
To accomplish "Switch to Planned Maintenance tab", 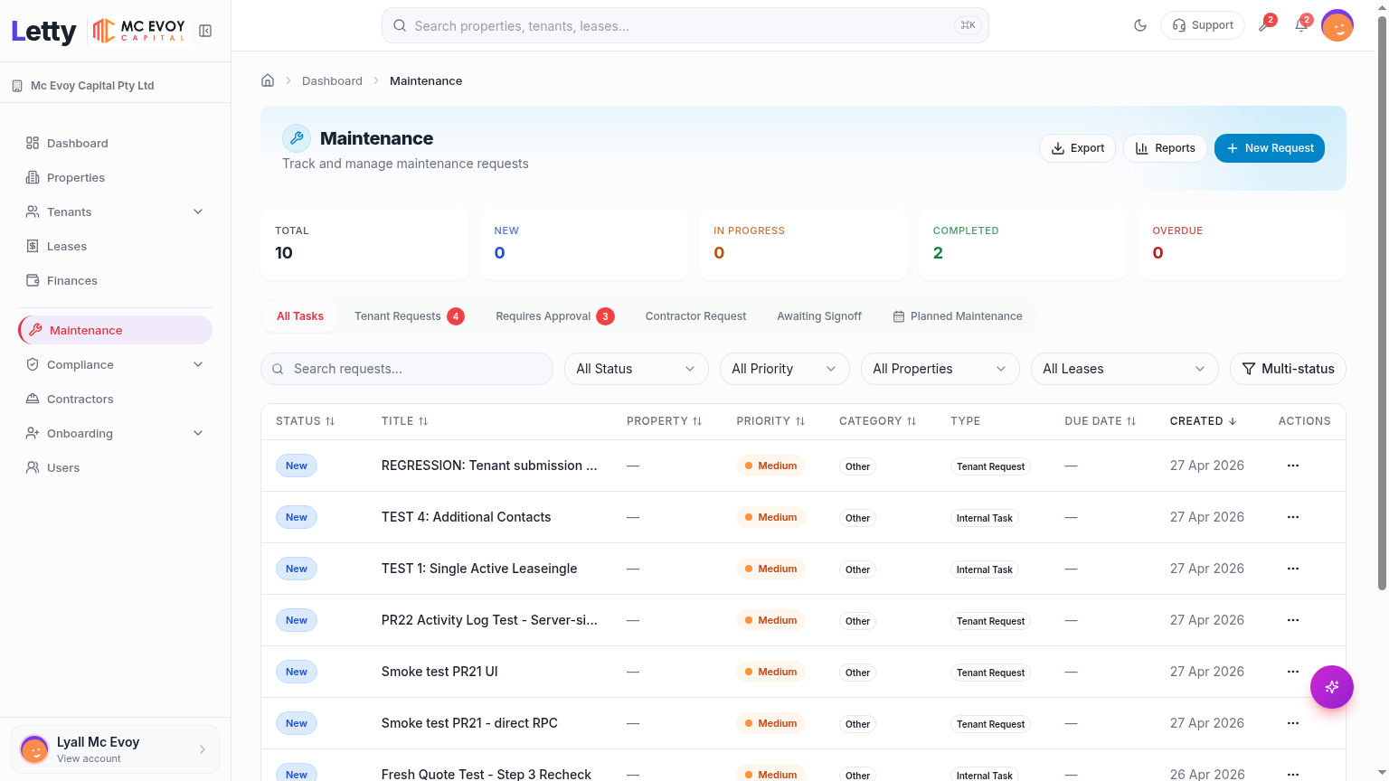I will 958,316.
